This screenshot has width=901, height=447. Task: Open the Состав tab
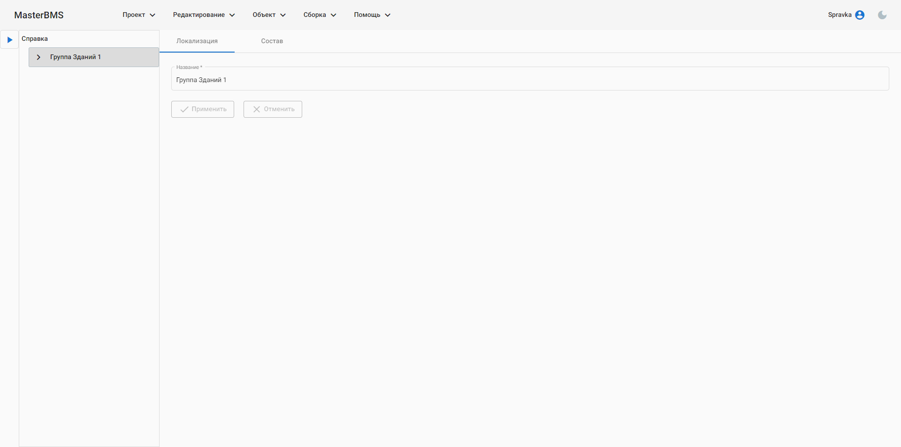point(272,41)
